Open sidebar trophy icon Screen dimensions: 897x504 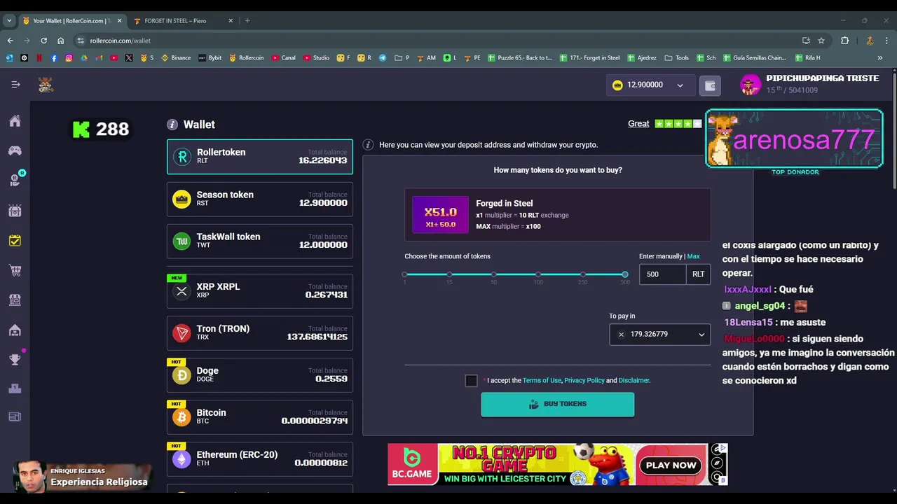15,360
